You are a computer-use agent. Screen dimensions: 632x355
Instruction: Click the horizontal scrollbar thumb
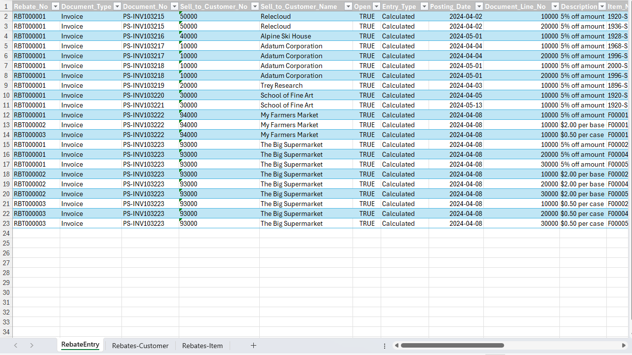point(452,346)
